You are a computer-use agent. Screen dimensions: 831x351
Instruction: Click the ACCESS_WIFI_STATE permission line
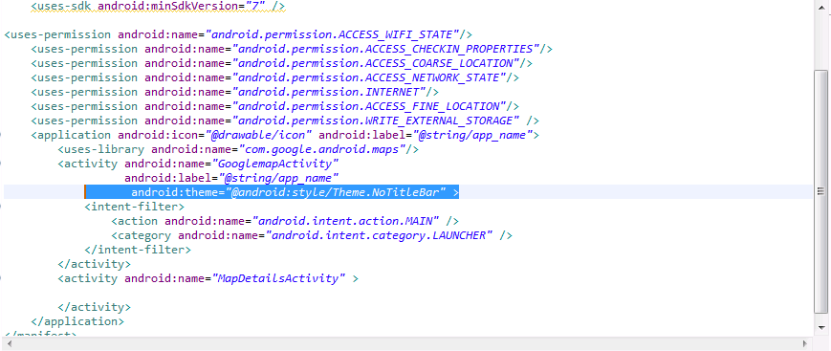[x=238, y=35]
